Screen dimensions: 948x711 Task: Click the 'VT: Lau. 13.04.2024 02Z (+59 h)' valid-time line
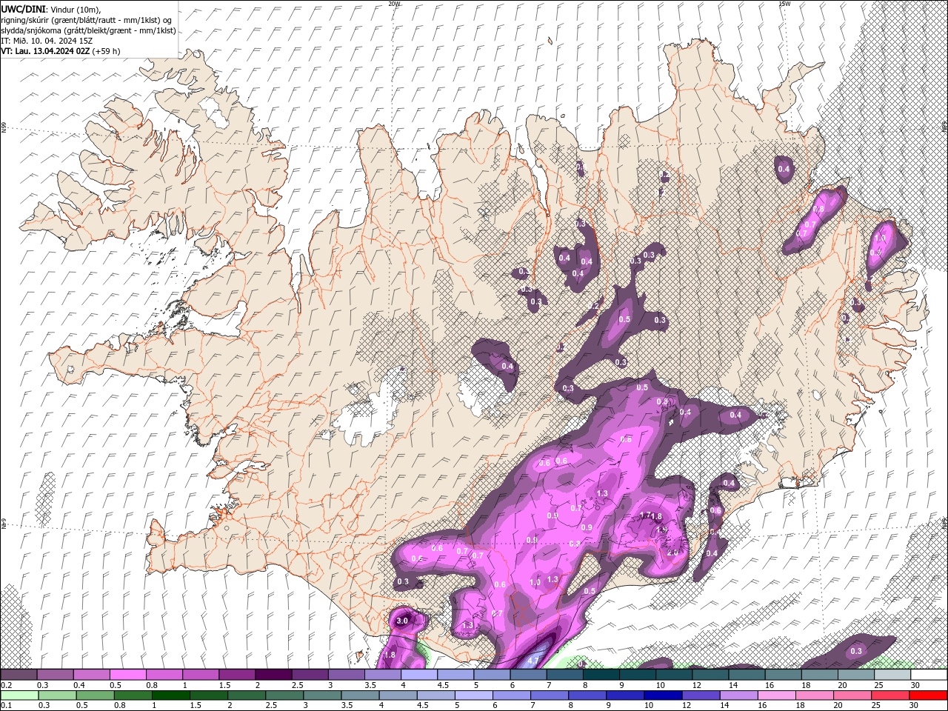point(61,51)
